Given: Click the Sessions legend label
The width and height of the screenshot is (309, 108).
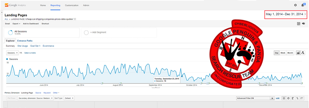Looking at the screenshot, I should pos(14,59).
